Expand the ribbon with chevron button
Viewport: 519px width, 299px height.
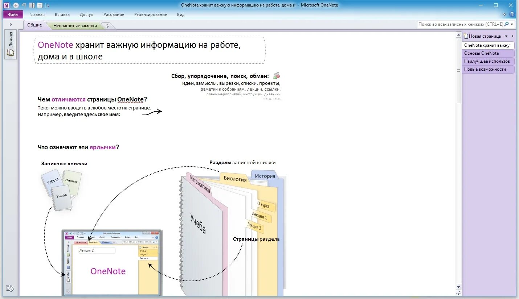point(504,14)
